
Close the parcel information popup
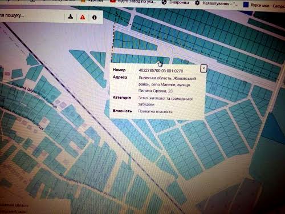(x=203, y=68)
